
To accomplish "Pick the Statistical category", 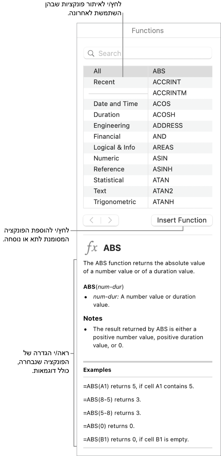I will tap(108, 180).
